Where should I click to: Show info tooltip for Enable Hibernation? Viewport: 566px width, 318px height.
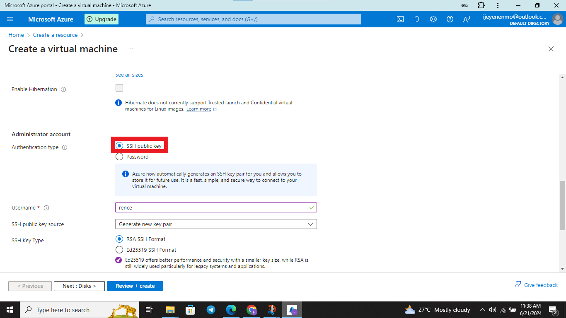click(x=63, y=89)
